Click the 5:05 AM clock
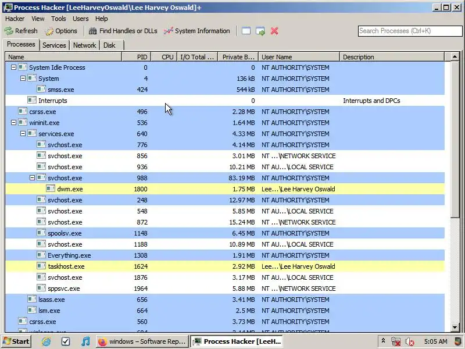The image size is (465, 349). [x=435, y=341]
